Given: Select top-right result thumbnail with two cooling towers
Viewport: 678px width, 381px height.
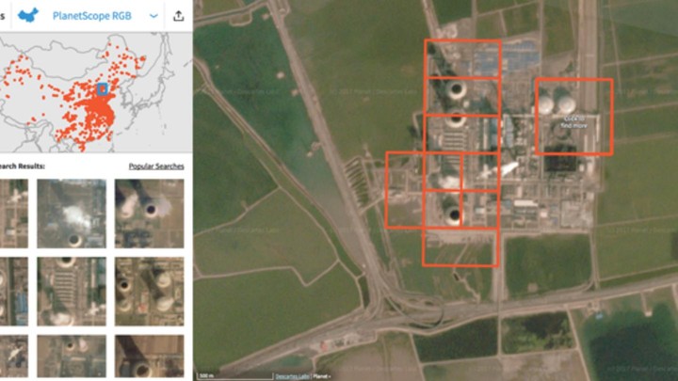Looking at the screenshot, I should (149, 214).
